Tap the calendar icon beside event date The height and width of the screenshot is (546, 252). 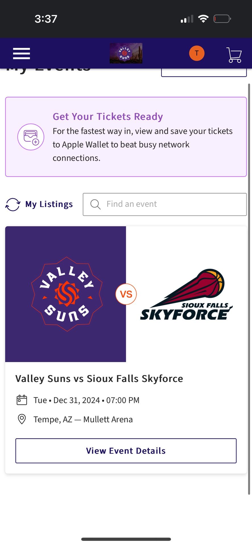pyautogui.click(x=22, y=400)
